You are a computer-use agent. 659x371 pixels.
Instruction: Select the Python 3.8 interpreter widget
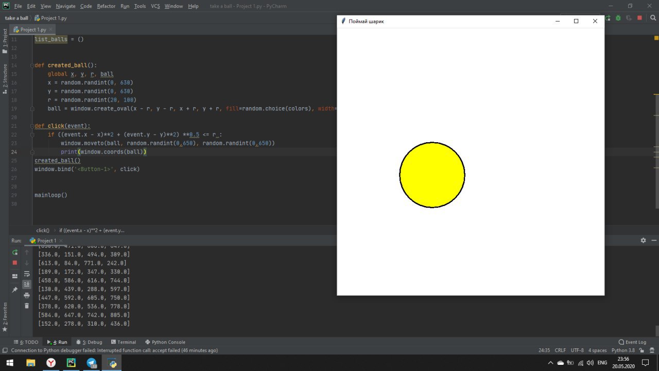click(x=623, y=350)
